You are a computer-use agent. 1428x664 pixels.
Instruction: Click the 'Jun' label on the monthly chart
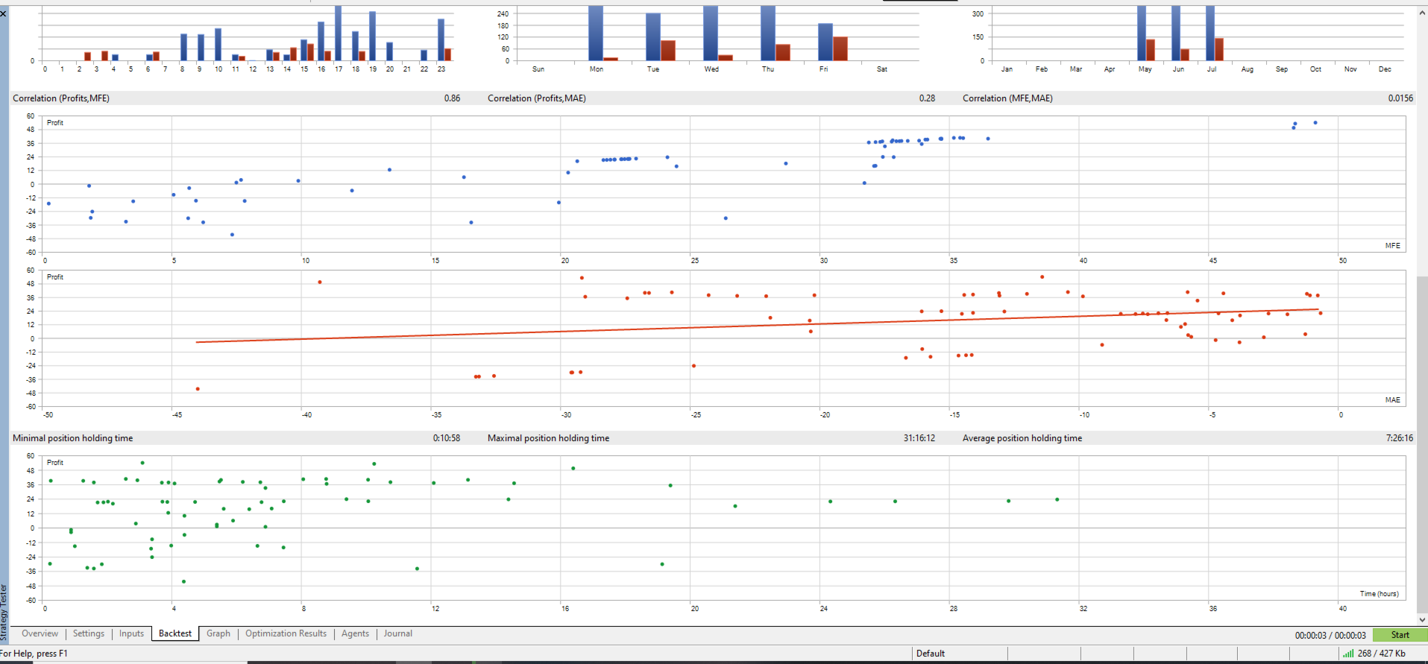click(x=1178, y=69)
